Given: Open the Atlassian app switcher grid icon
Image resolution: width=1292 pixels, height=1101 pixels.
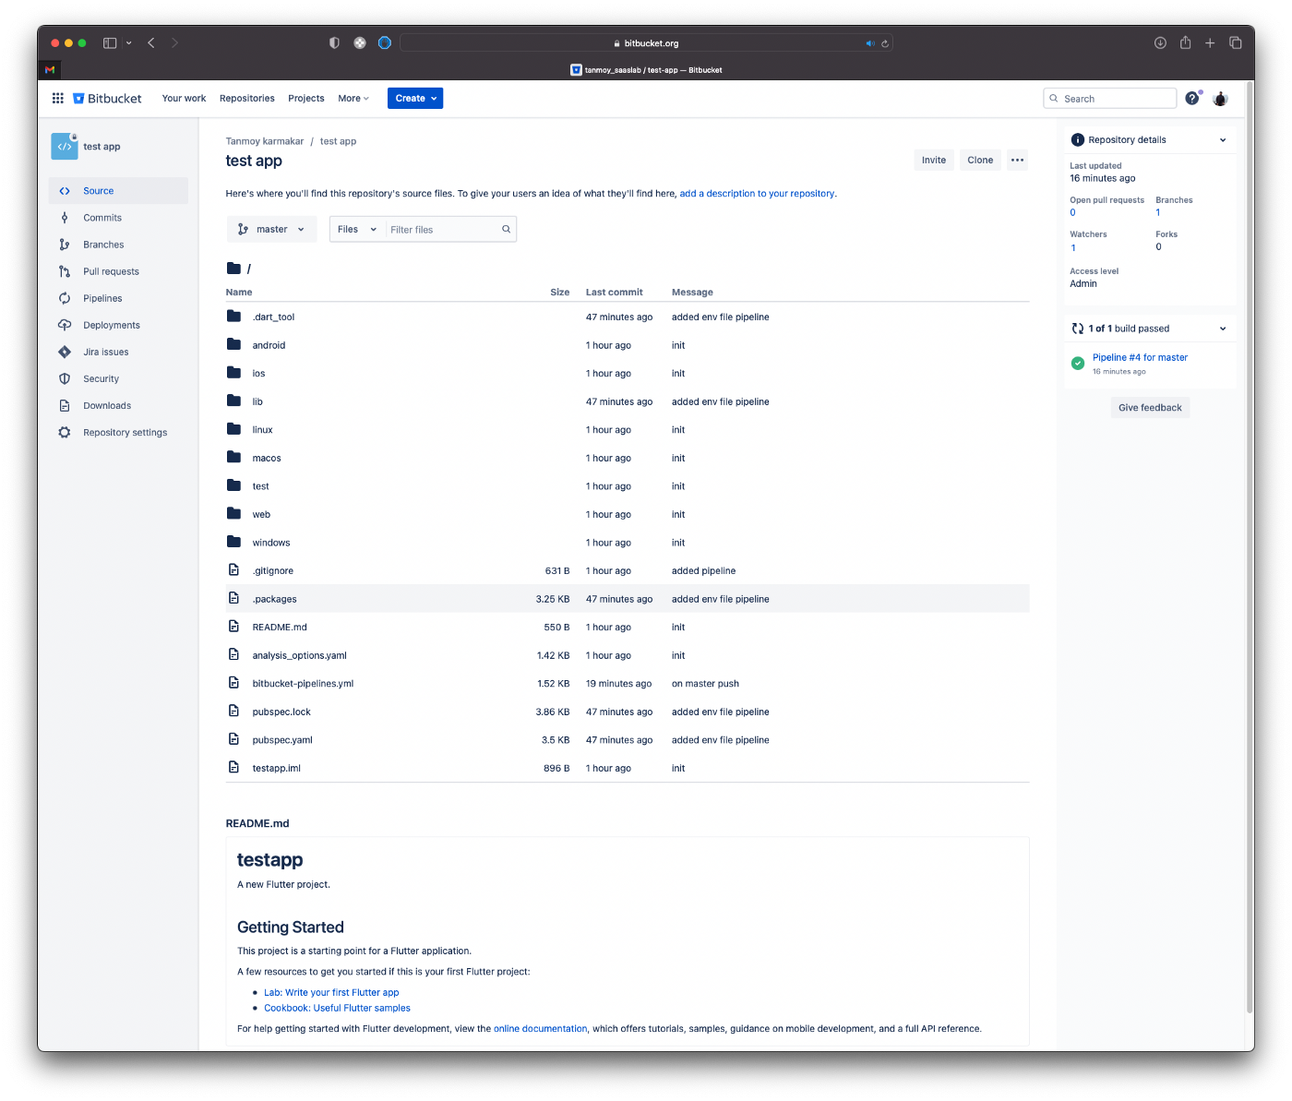Looking at the screenshot, I should [57, 98].
